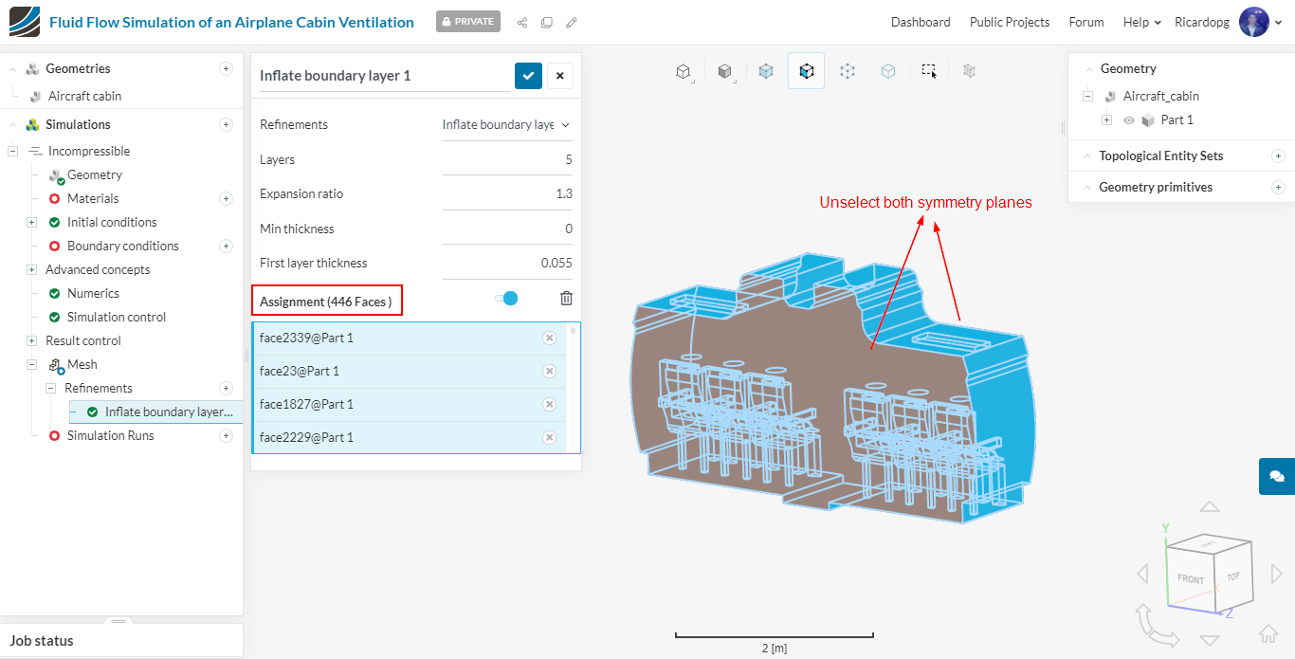Activate volume selection mode cube
This screenshot has width=1295, height=659.
pyautogui.click(x=766, y=71)
